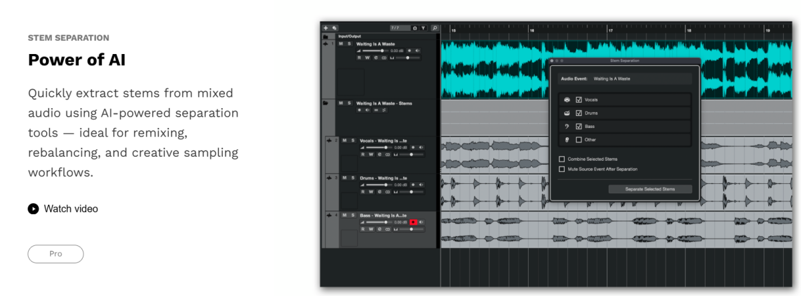Viewport: 801px width, 296px height.
Task: Uncheck the Vocals stem checkbox
Action: 579,99
